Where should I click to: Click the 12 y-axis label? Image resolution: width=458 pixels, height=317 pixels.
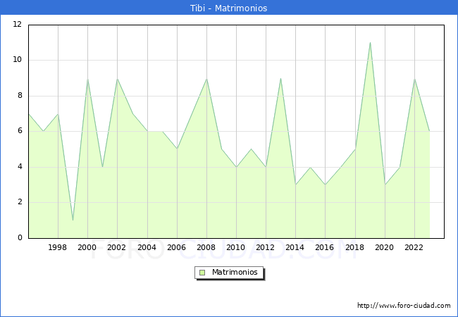18,25
